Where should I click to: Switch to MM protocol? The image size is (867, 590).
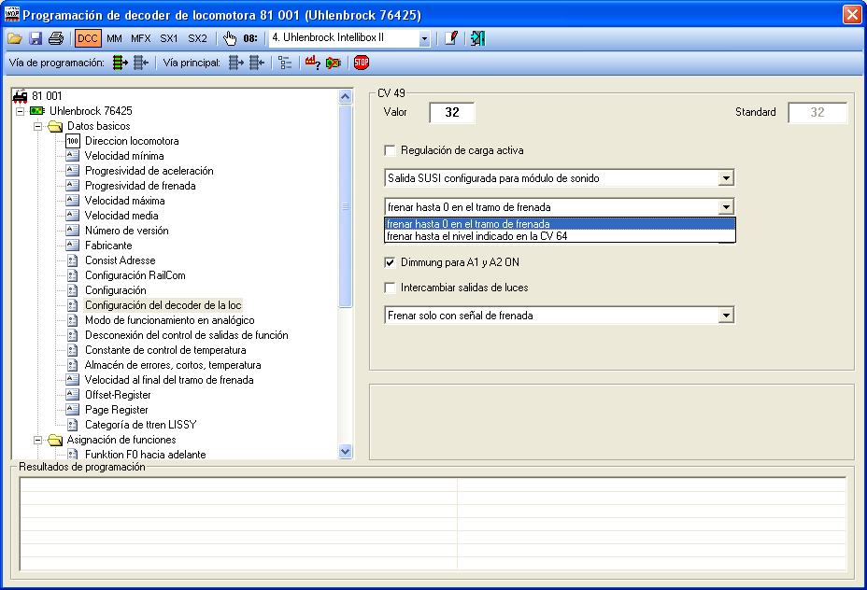[114, 38]
